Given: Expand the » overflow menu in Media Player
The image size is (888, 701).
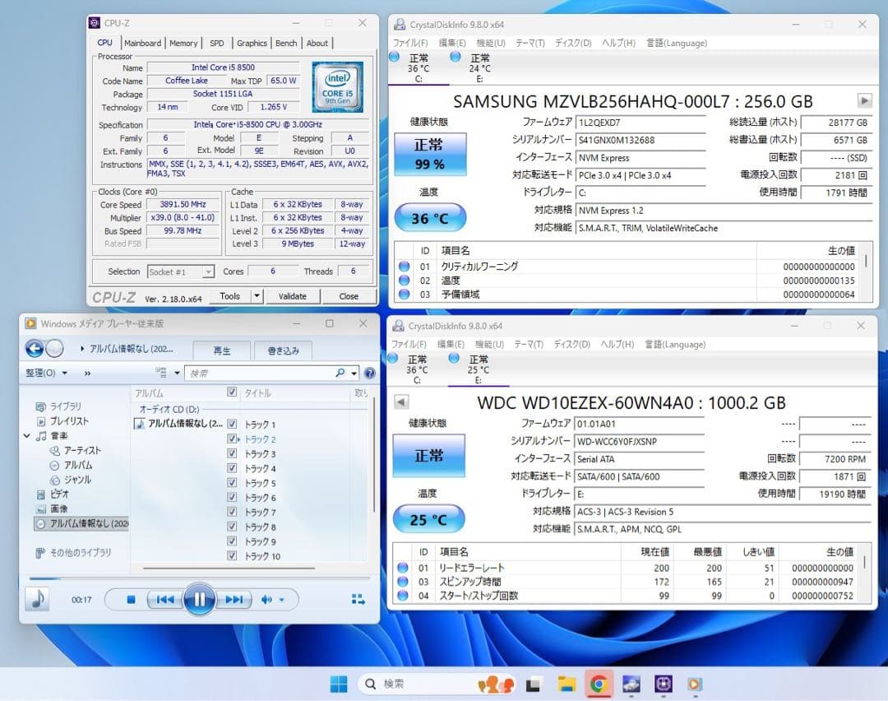Looking at the screenshot, I should [x=87, y=373].
